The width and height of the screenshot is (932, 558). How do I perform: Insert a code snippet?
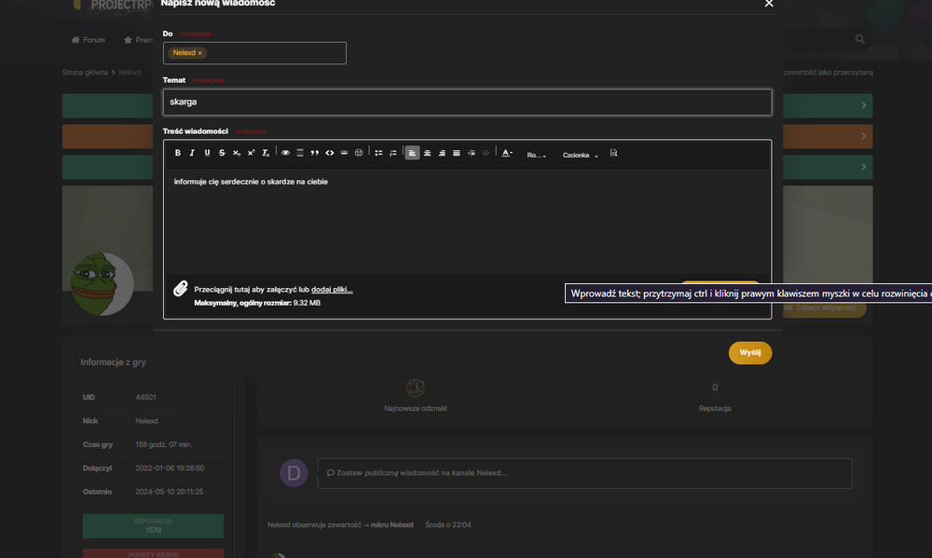click(x=329, y=154)
